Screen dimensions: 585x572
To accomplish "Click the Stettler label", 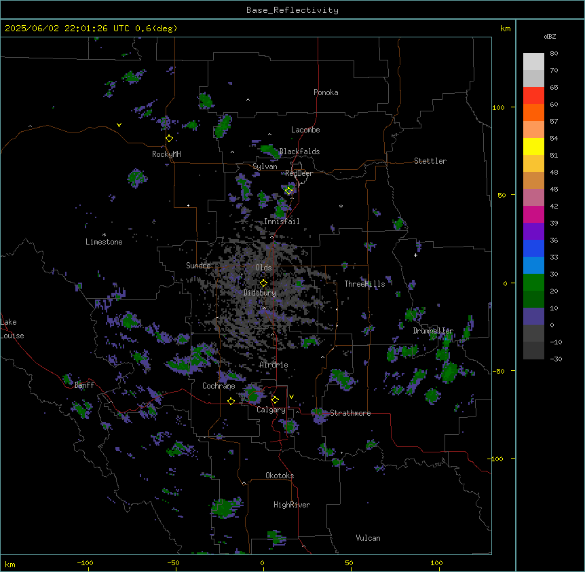I will point(430,161).
